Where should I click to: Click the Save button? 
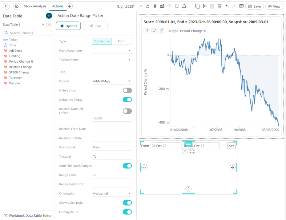(x=254, y=6)
